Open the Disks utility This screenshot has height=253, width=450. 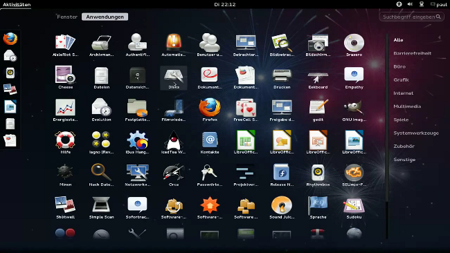tap(174, 77)
